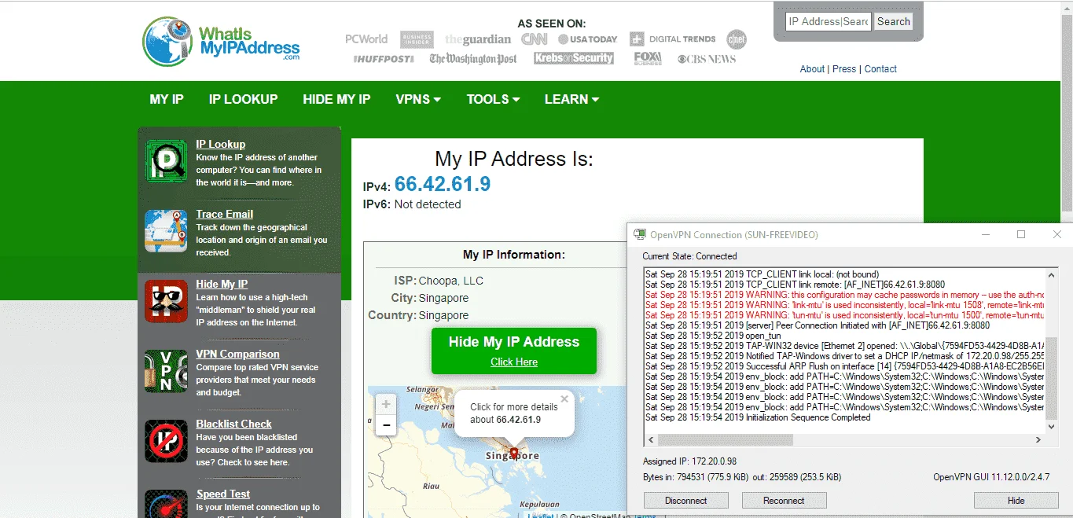Click the red location pin on Singapore
1073x518 pixels.
tap(514, 454)
